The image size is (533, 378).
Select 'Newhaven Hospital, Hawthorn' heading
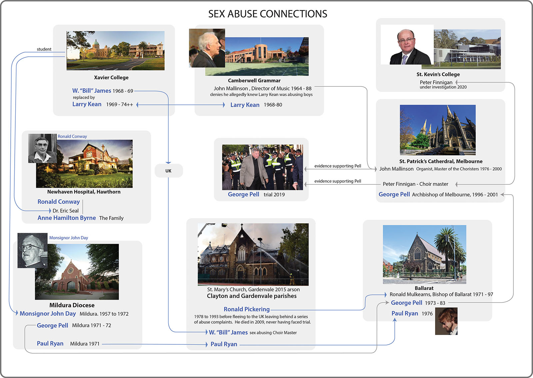[x=84, y=192]
